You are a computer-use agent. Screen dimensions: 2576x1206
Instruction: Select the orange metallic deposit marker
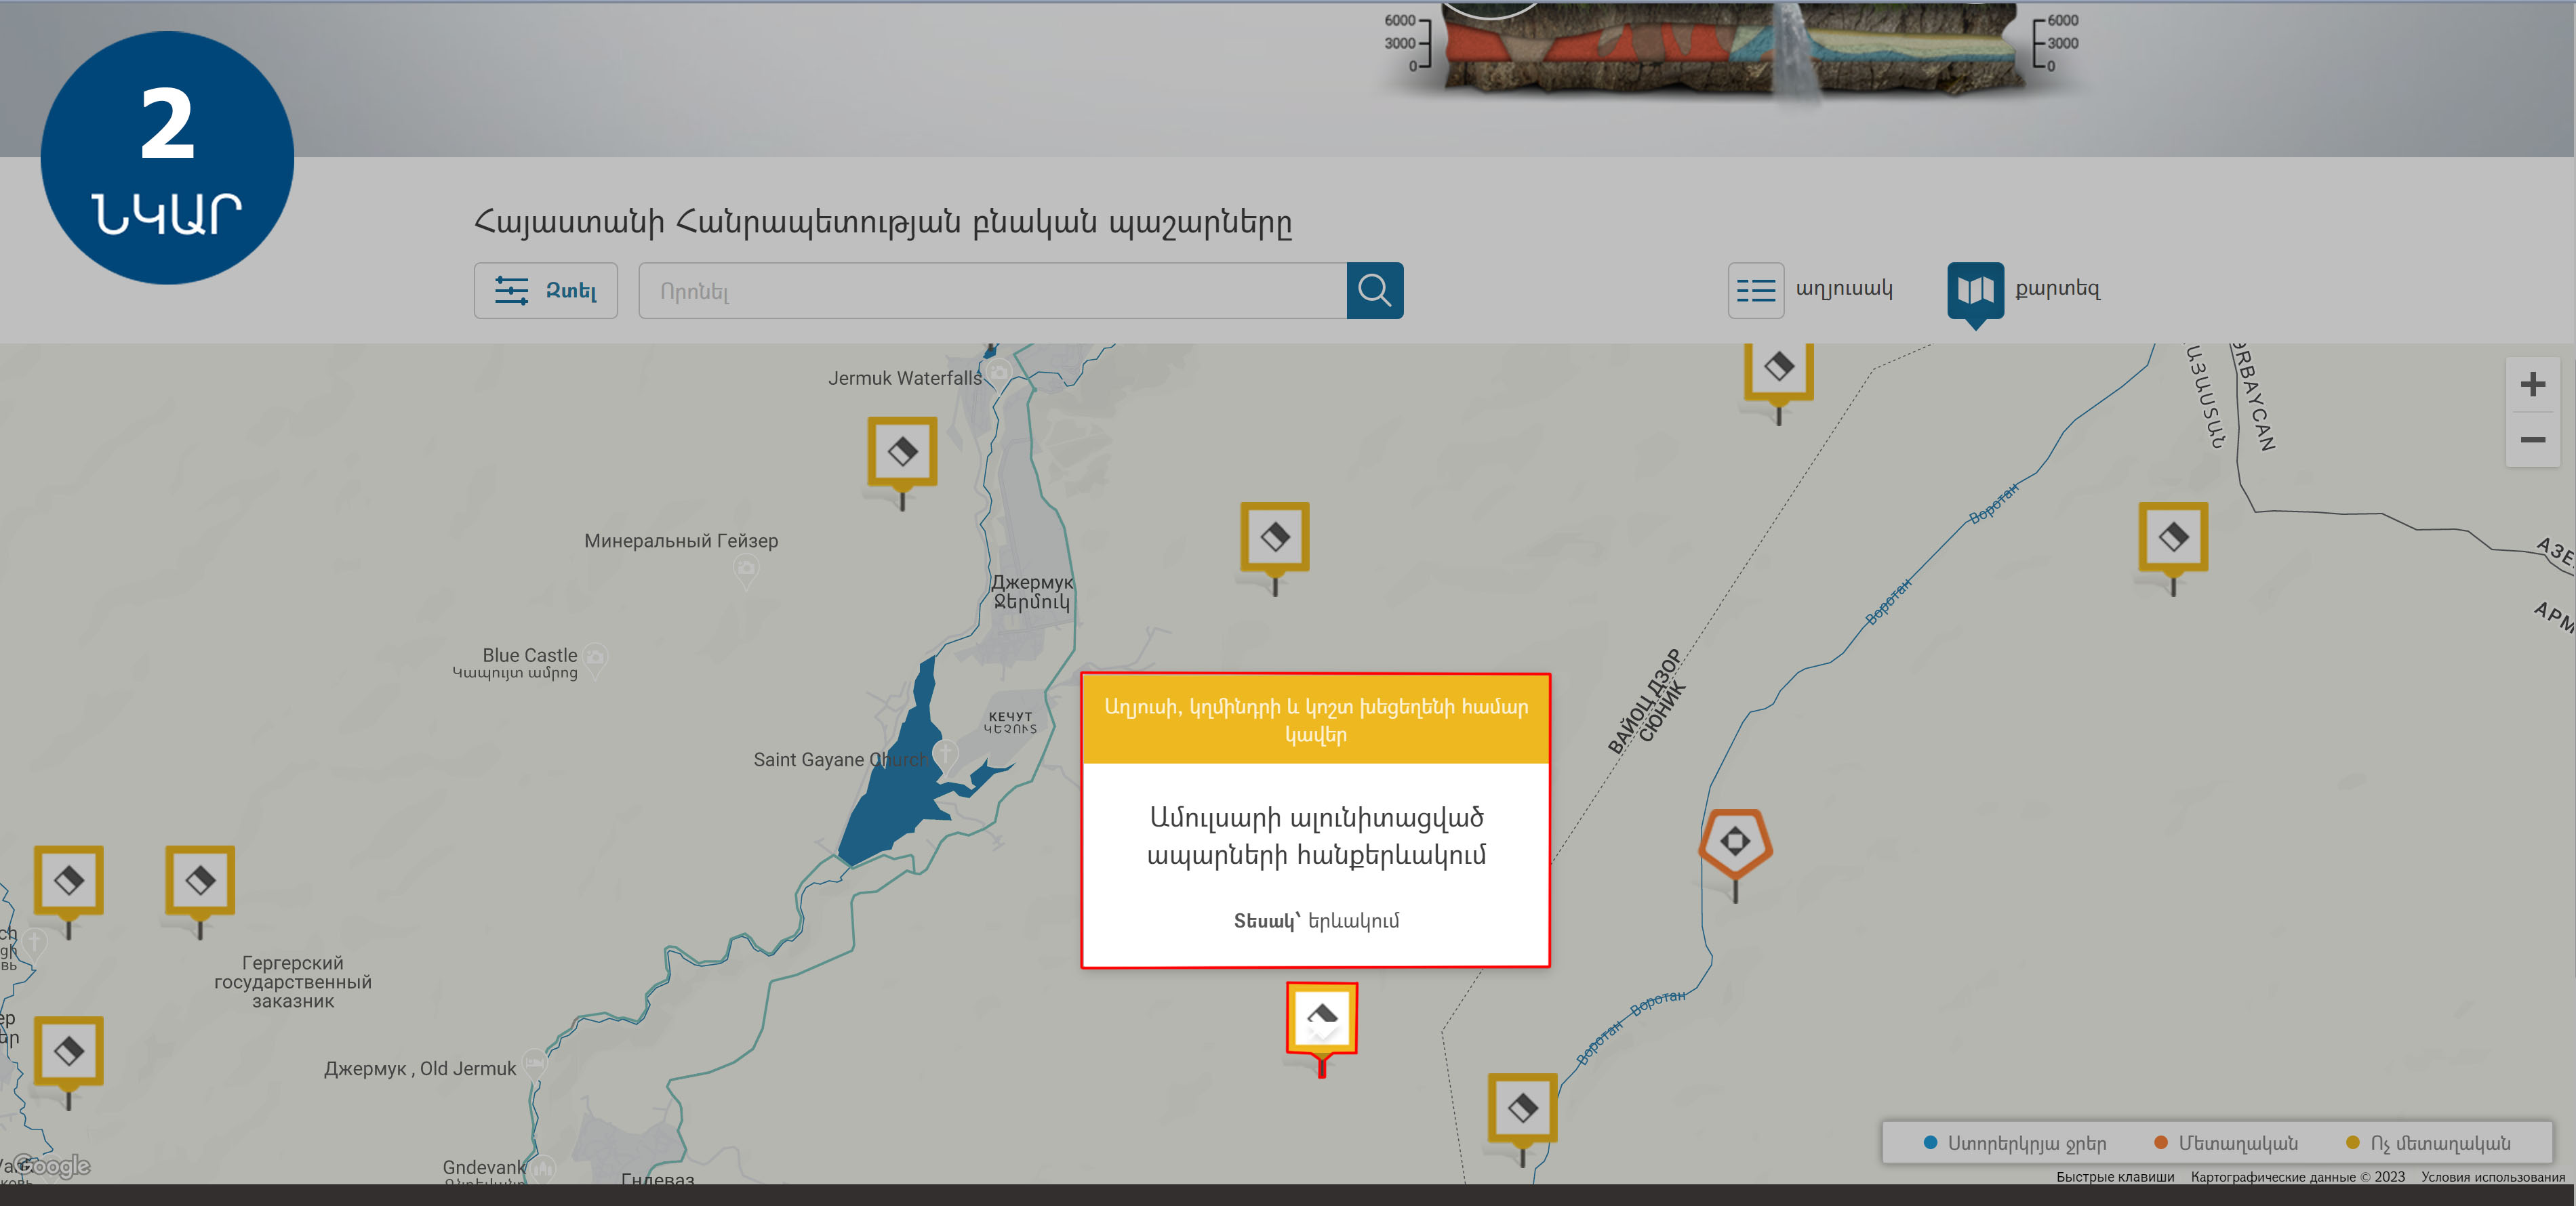pos(1735,844)
